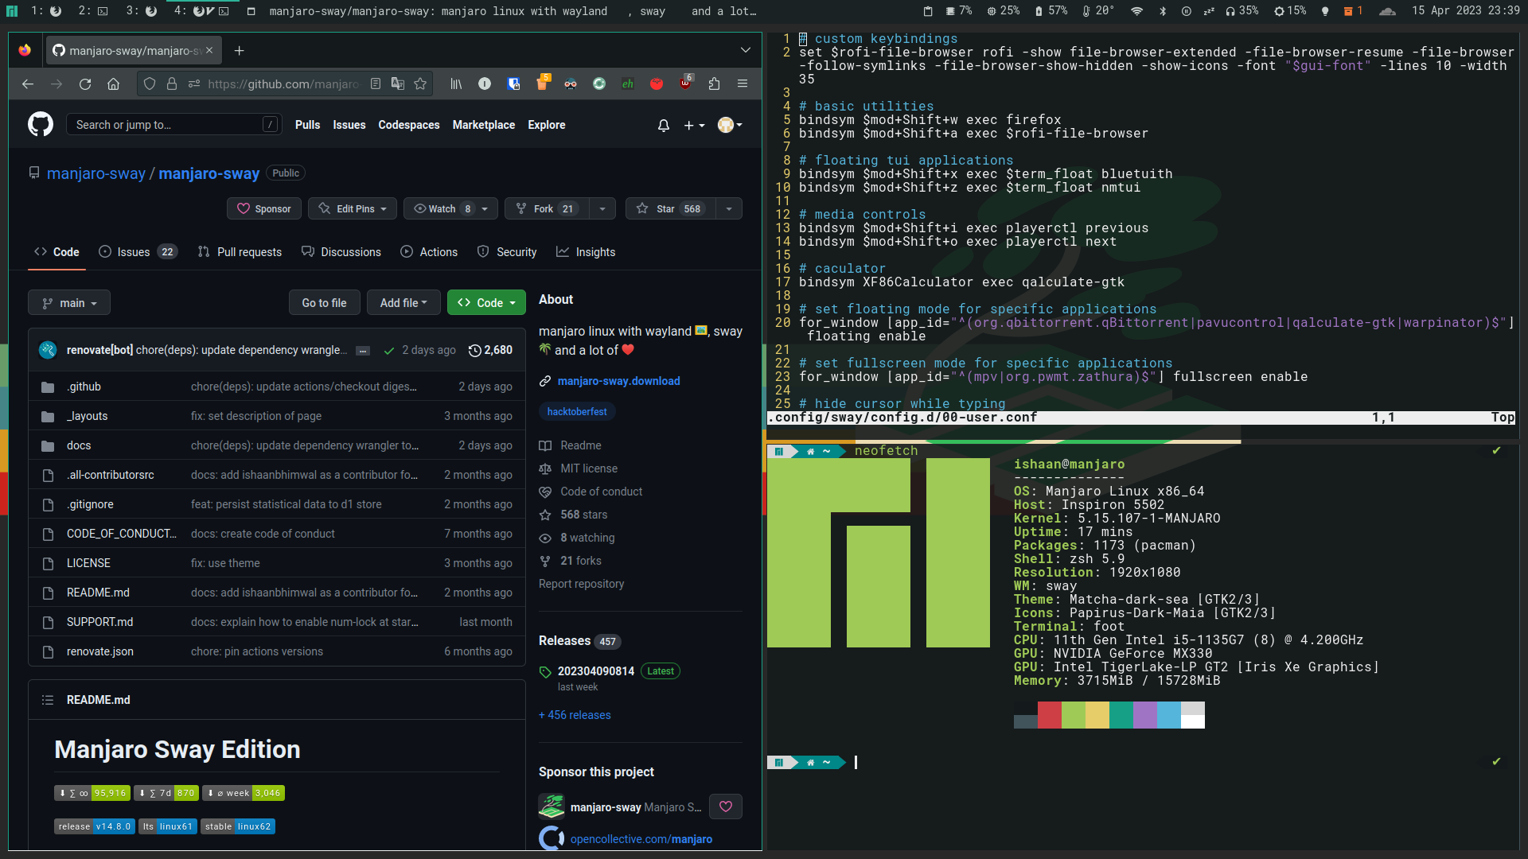
Task: Open GitHub notifications bell
Action: [663, 125]
